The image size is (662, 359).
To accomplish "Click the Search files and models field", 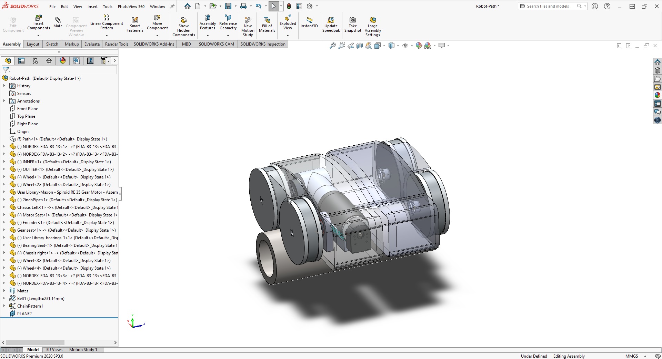I will coord(548,6).
